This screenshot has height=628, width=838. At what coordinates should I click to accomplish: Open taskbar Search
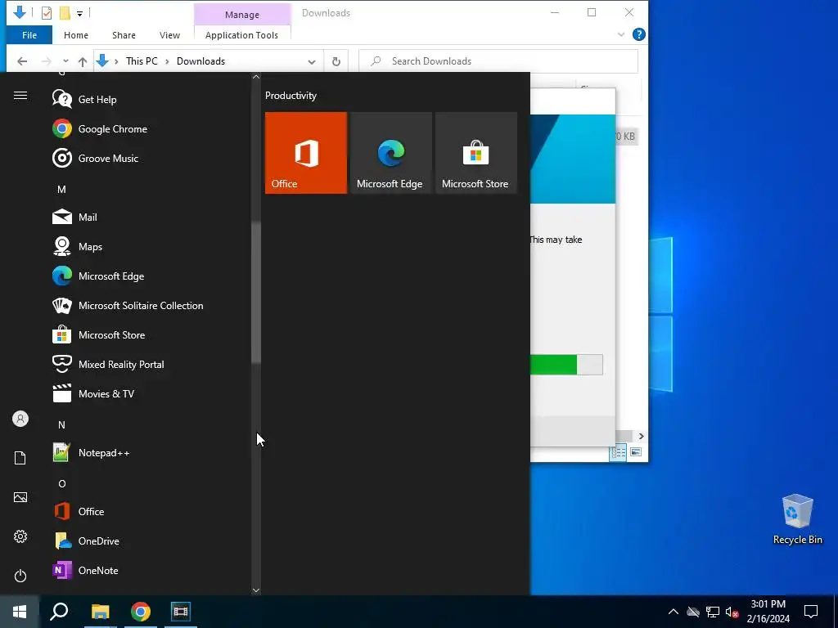pyautogui.click(x=59, y=612)
